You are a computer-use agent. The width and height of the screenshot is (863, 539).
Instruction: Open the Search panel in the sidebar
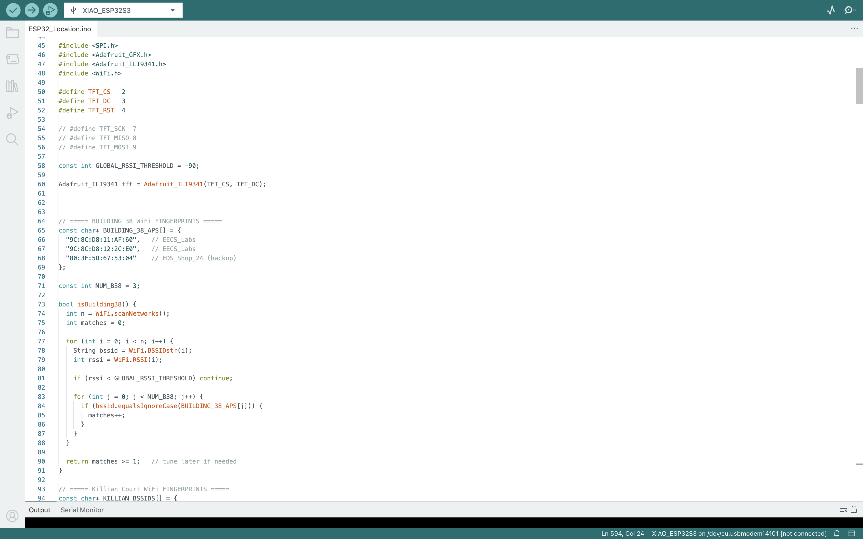point(12,139)
